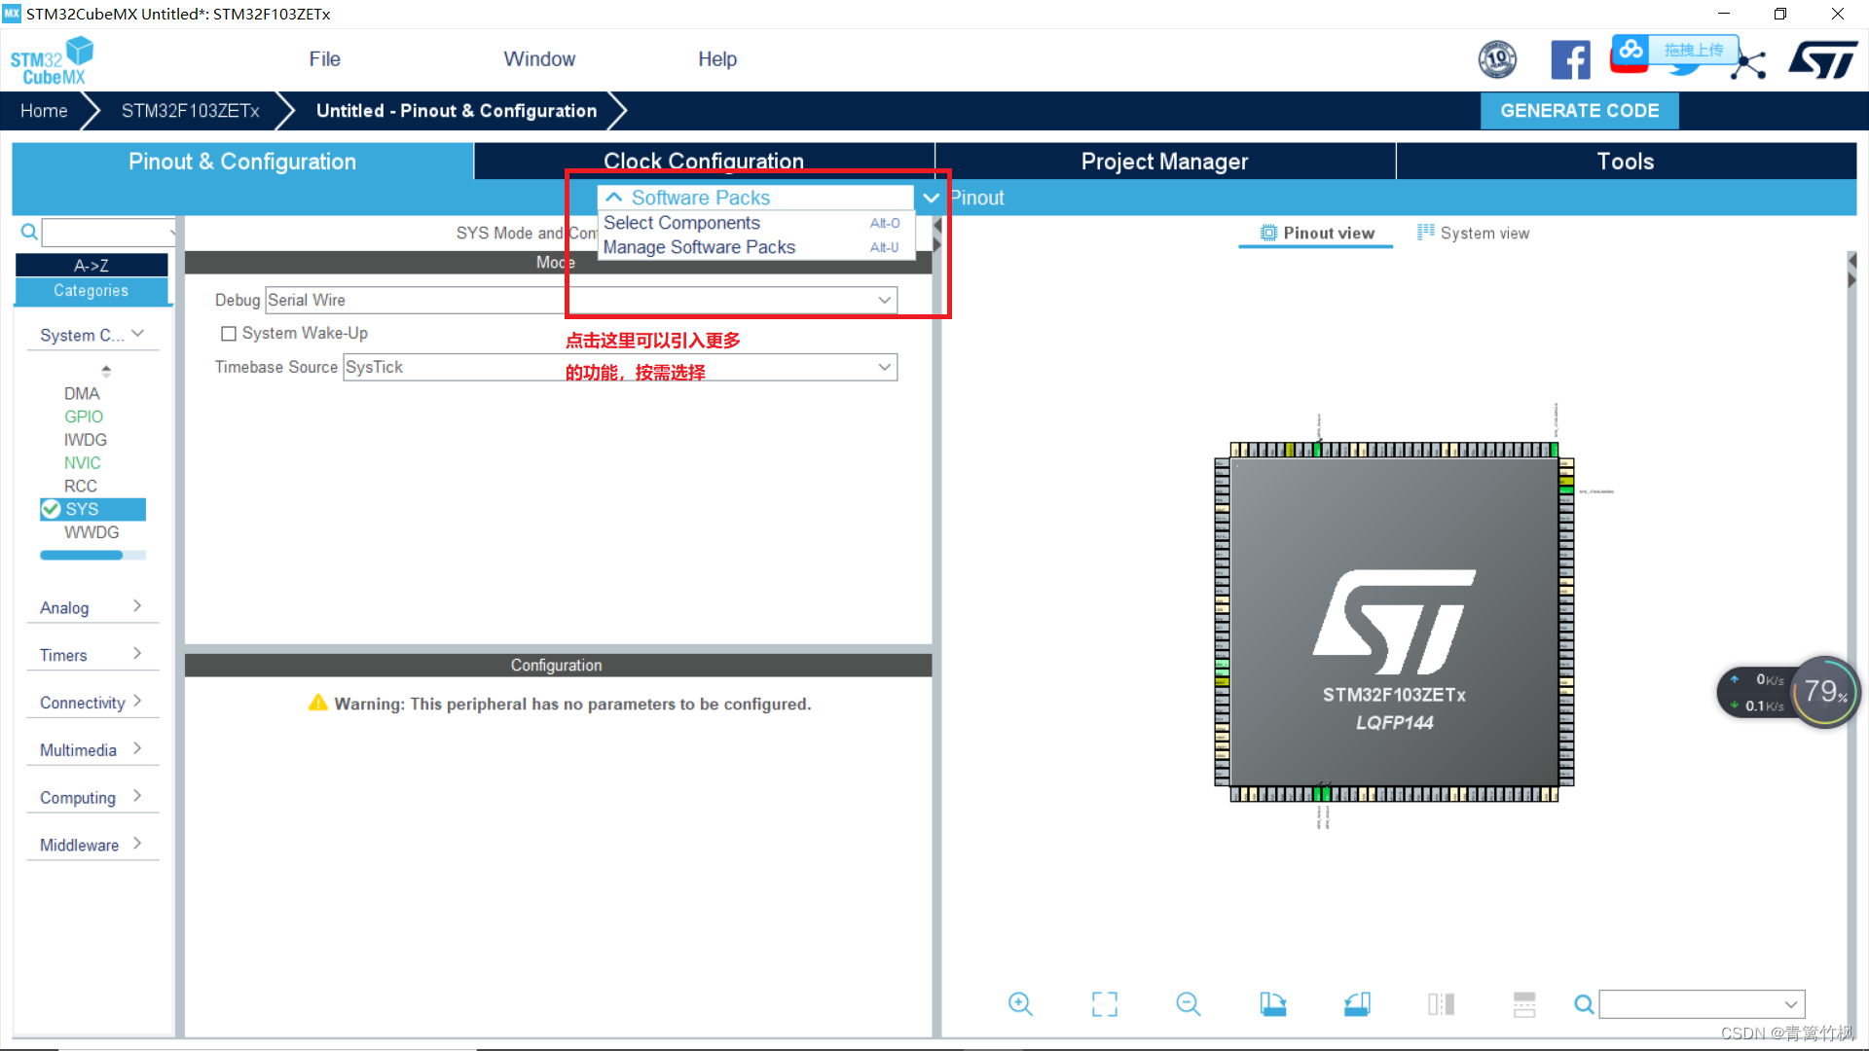Click the STM32CubeMX logo
The height and width of the screenshot is (1051, 1869).
pos(52,60)
